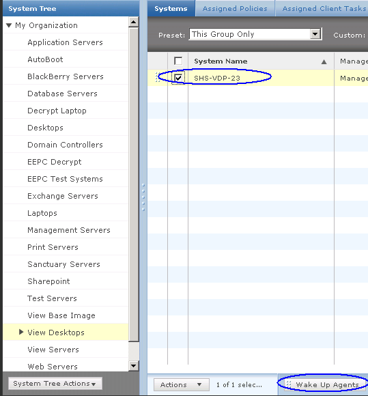Viewport: 368px width, 396px height.
Task: Tick the select-all checkbox in header
Action: (178, 61)
